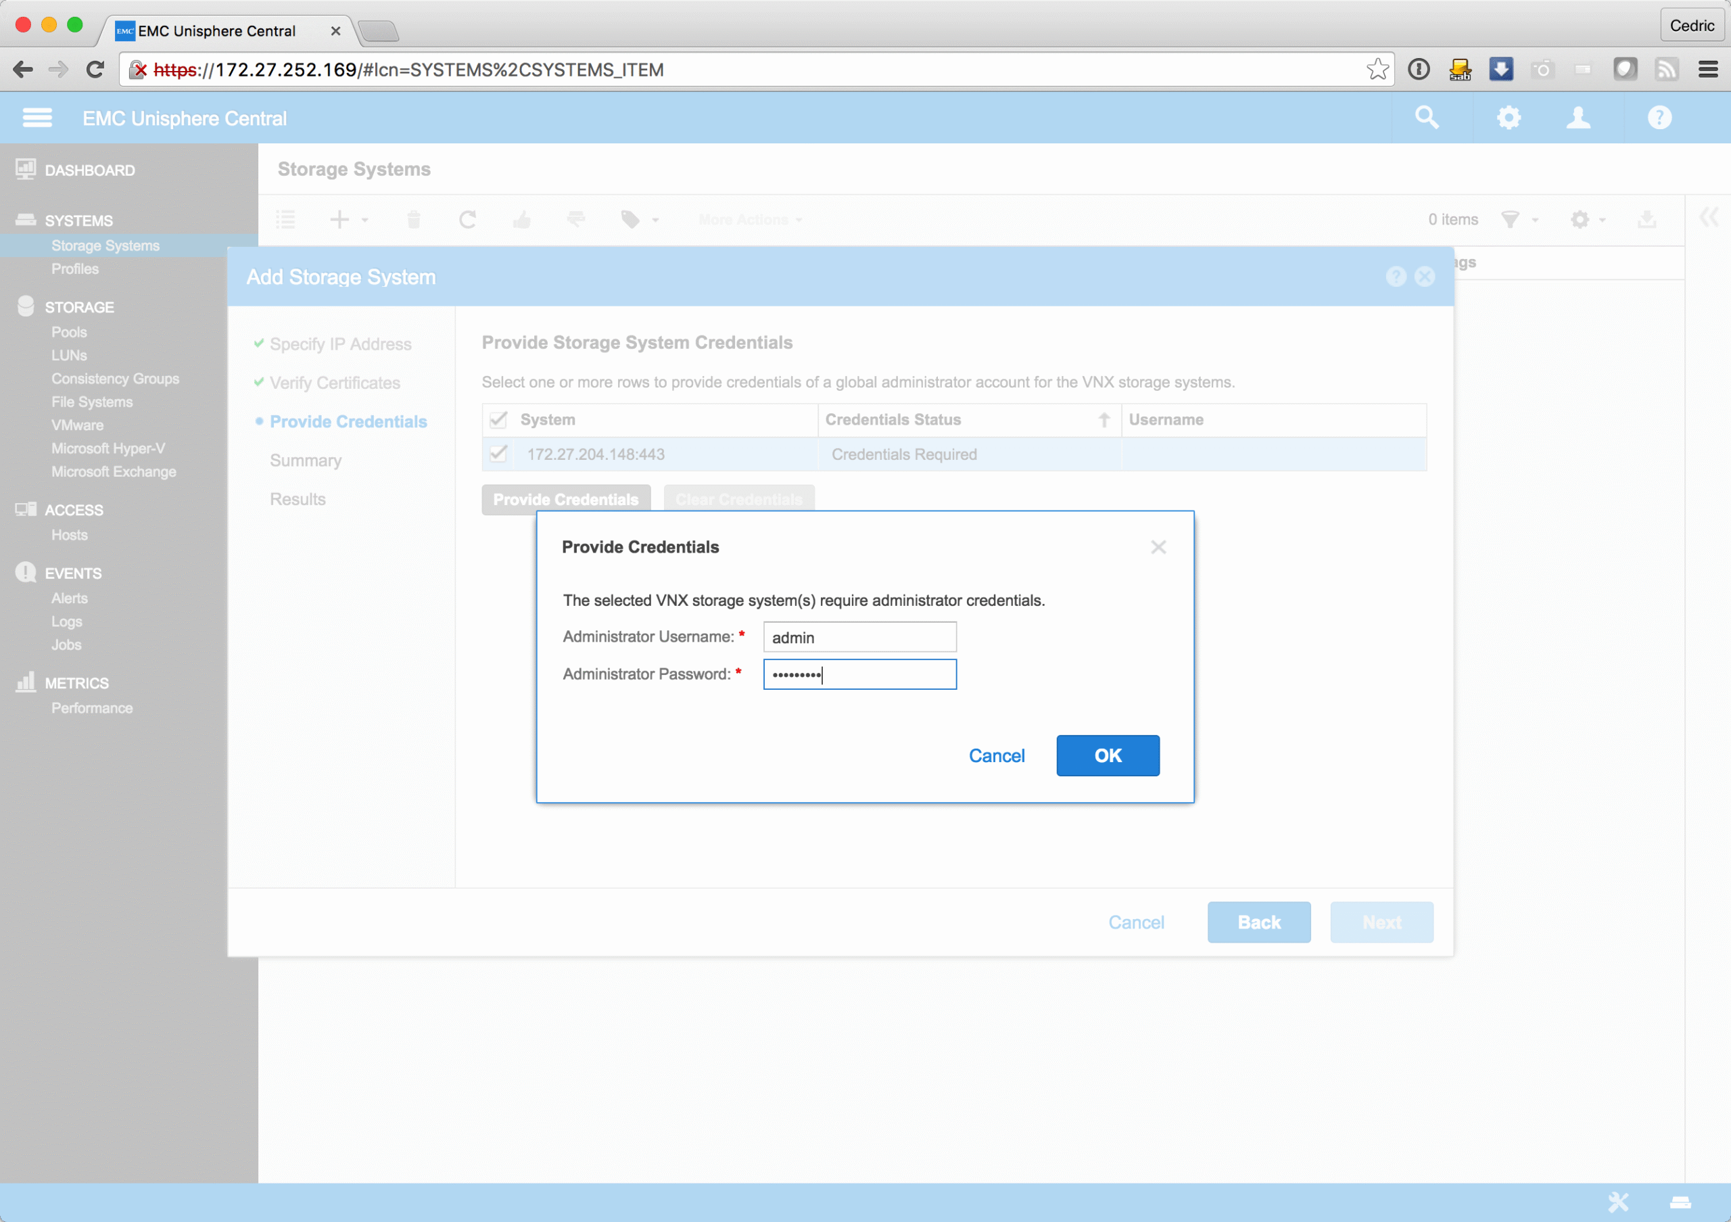Toggle checkbox for 172.27.204.148:443 row
The width and height of the screenshot is (1731, 1222).
click(498, 454)
